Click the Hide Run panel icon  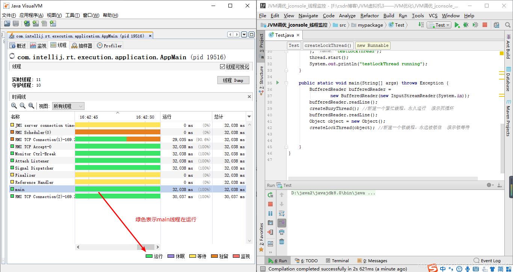499,185
